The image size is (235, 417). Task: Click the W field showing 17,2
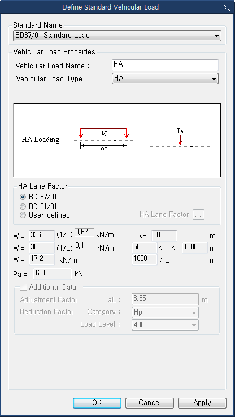[42, 259]
